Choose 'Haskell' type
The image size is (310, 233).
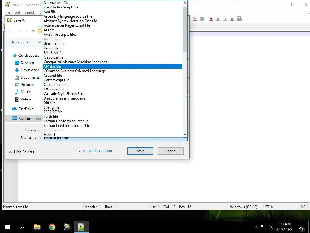click(x=113, y=134)
